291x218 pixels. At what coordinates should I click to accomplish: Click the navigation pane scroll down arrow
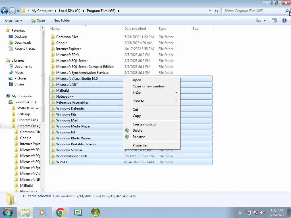click(x=42, y=189)
